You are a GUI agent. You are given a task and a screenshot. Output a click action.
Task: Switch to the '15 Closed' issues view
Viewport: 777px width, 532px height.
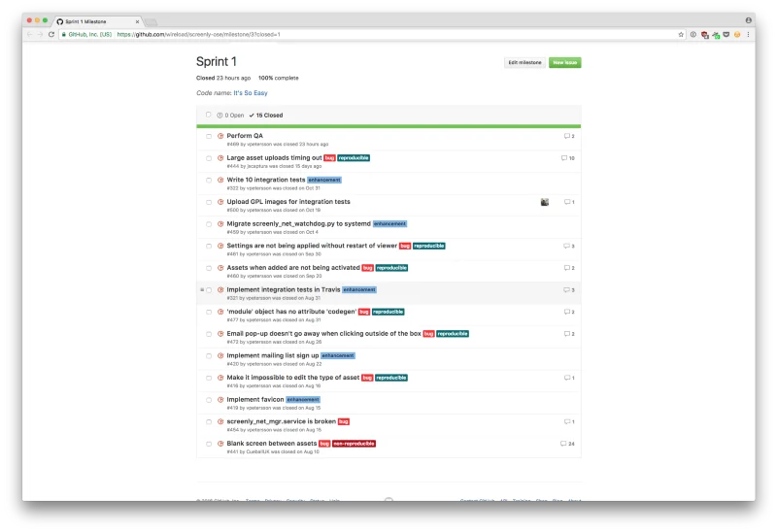pos(266,115)
